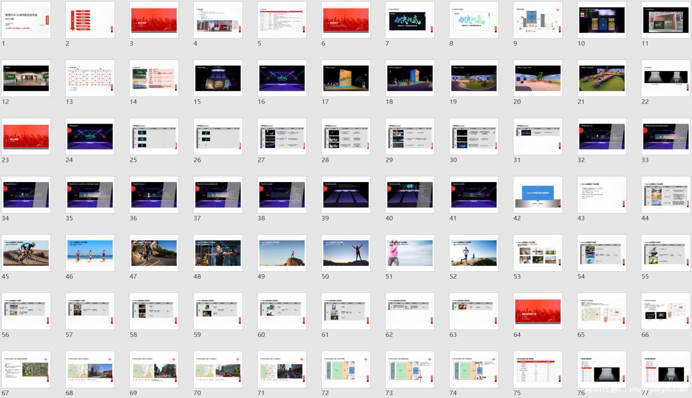
Task: Select slide 75 red table thumbnail
Action: click(x=538, y=369)
